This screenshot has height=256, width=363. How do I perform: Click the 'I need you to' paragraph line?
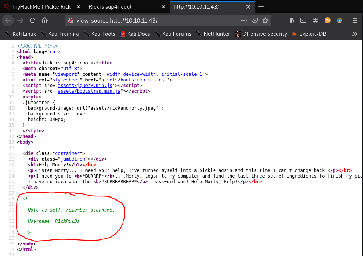coord(195,176)
